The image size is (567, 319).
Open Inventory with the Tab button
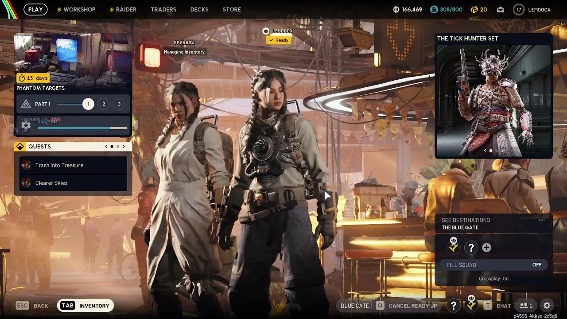(x=85, y=306)
